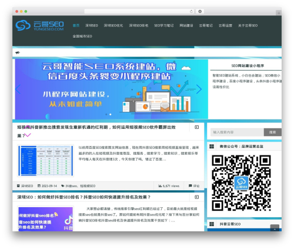This screenshot has width=294, height=249.
Task: Click the 云哥SEO cloud logo
Action: (39, 25)
